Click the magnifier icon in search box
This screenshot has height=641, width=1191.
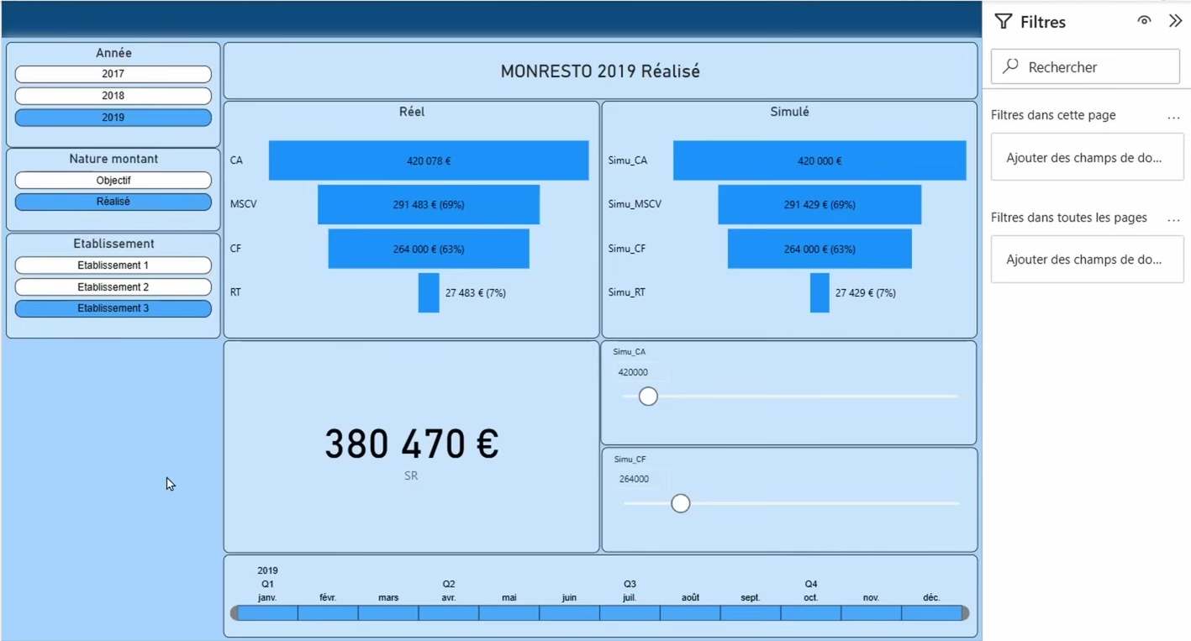coord(1011,66)
